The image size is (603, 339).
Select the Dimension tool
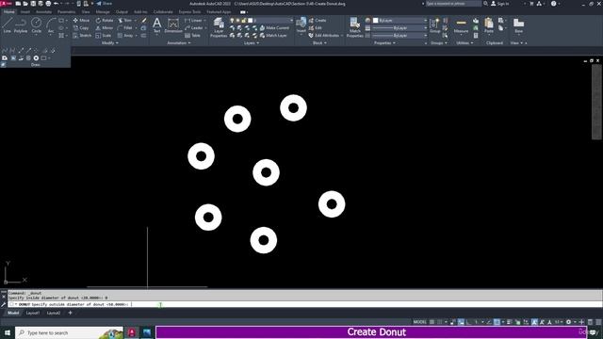(x=173, y=25)
